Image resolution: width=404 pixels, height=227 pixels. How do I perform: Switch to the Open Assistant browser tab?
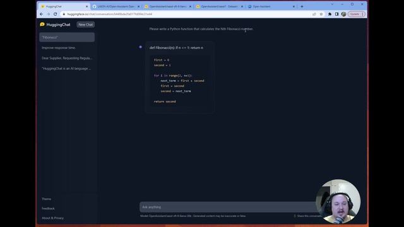271,6
